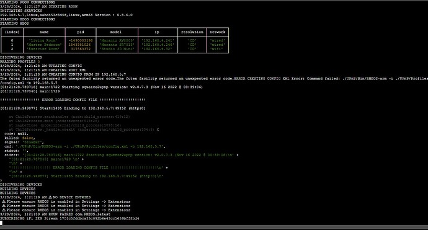Click the '(index)' table header

pyautogui.click(x=12, y=32)
